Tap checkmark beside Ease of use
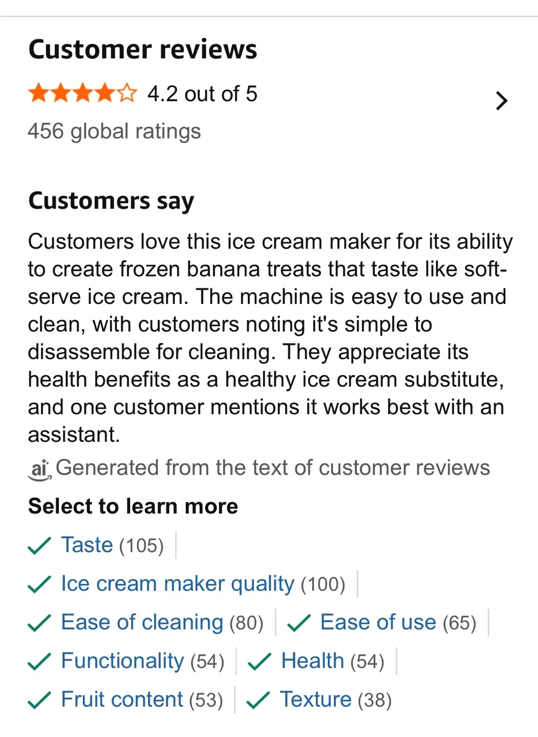 point(299,623)
